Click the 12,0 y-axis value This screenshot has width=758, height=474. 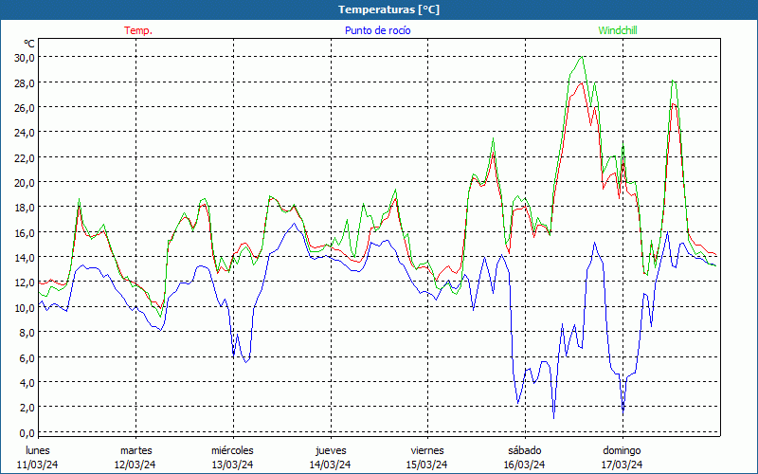[x=25, y=283]
